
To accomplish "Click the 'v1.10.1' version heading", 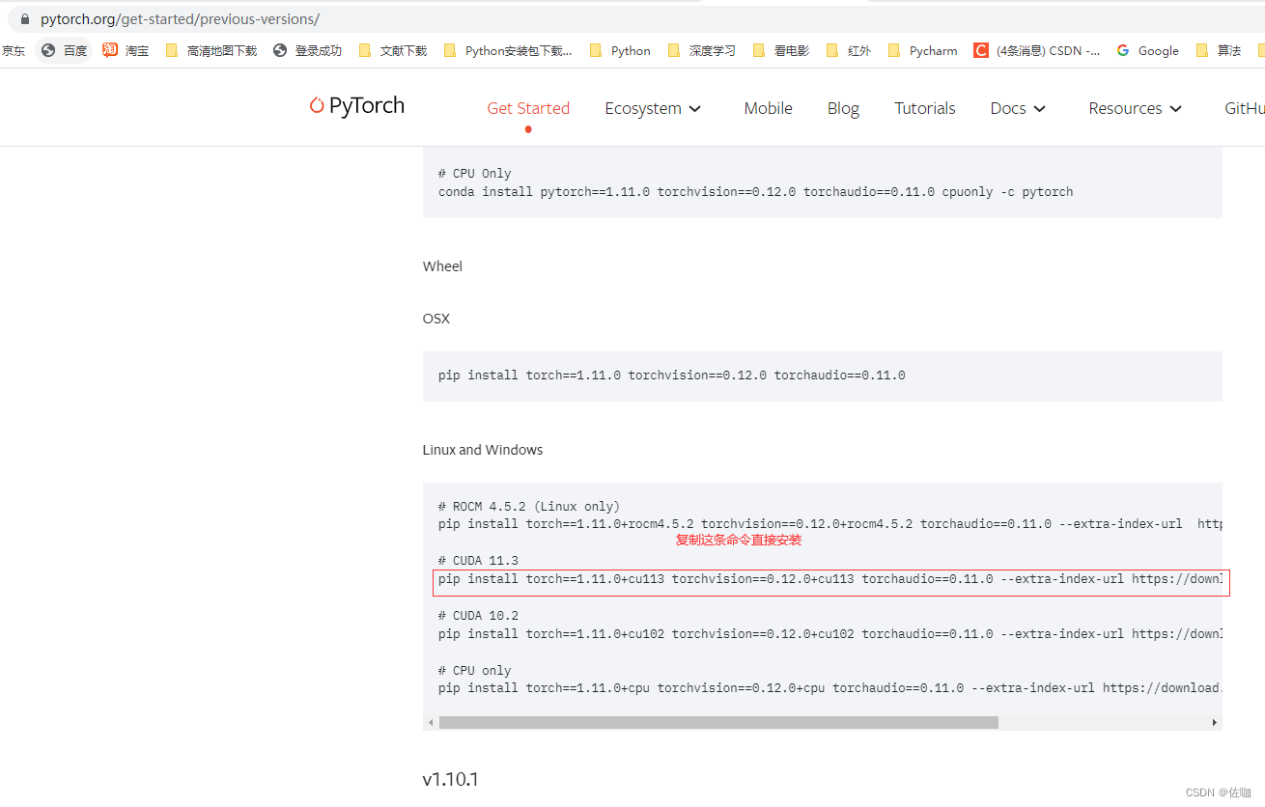I will (x=450, y=779).
